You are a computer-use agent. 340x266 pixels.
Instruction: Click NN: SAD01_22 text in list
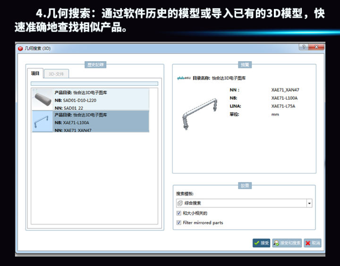[x=69, y=108]
